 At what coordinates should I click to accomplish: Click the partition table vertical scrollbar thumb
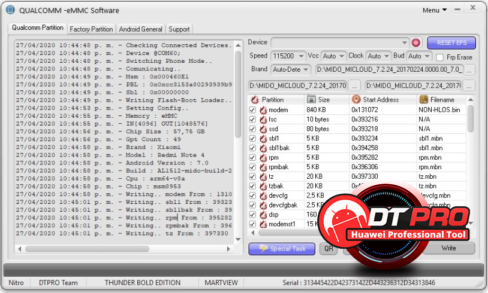(x=471, y=119)
